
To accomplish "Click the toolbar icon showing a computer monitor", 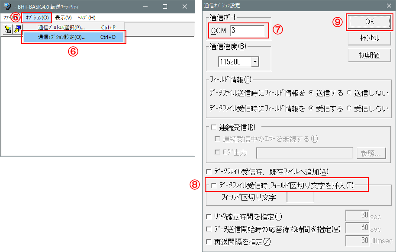I will tap(18, 29).
